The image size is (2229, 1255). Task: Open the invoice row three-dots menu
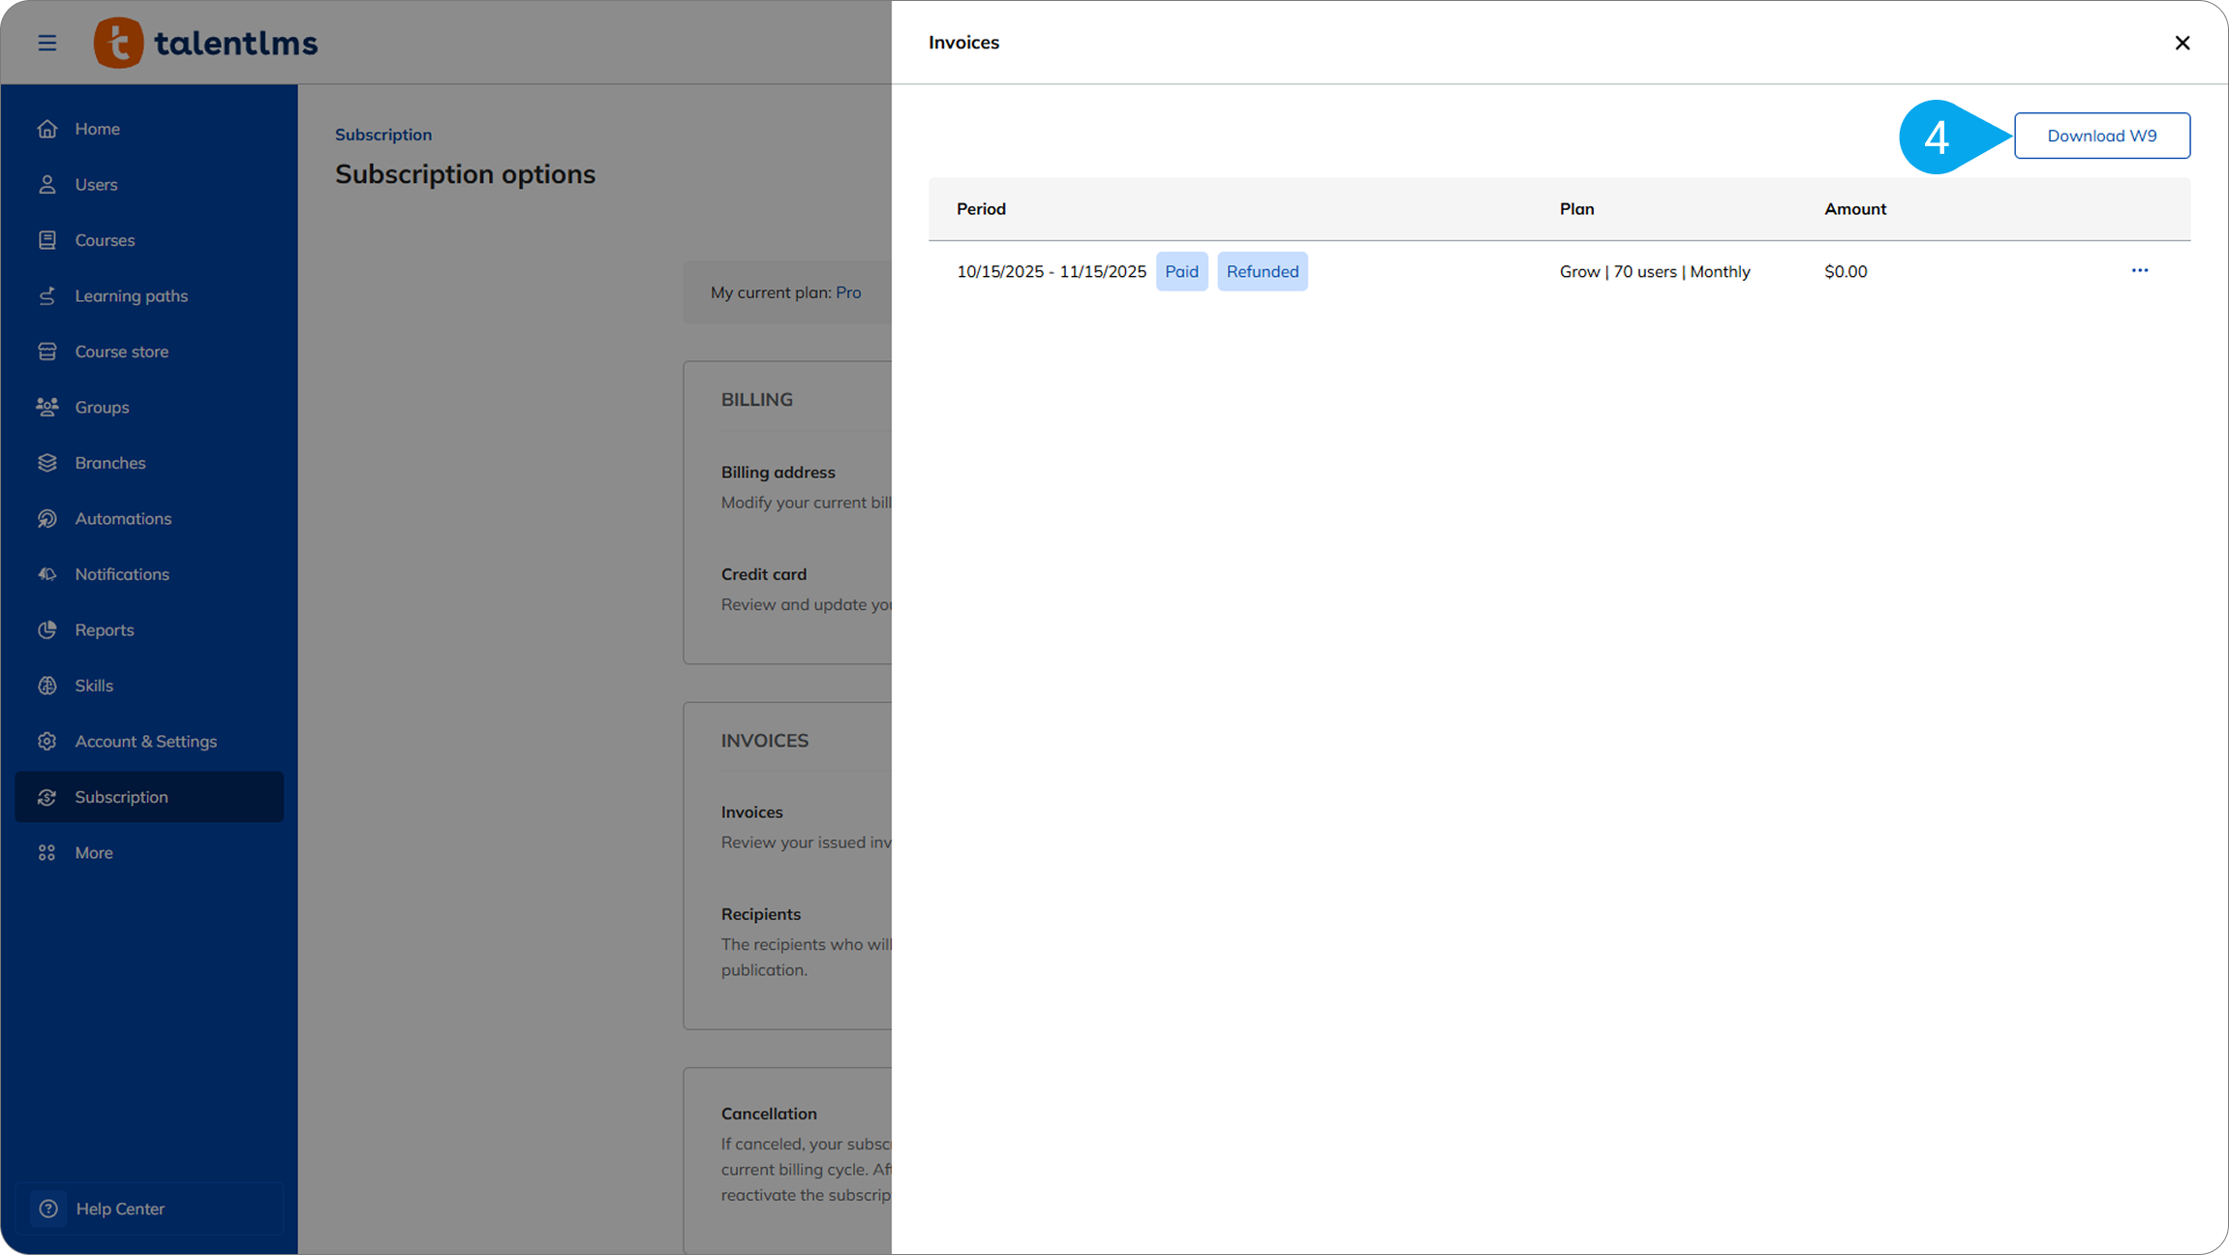click(2140, 270)
